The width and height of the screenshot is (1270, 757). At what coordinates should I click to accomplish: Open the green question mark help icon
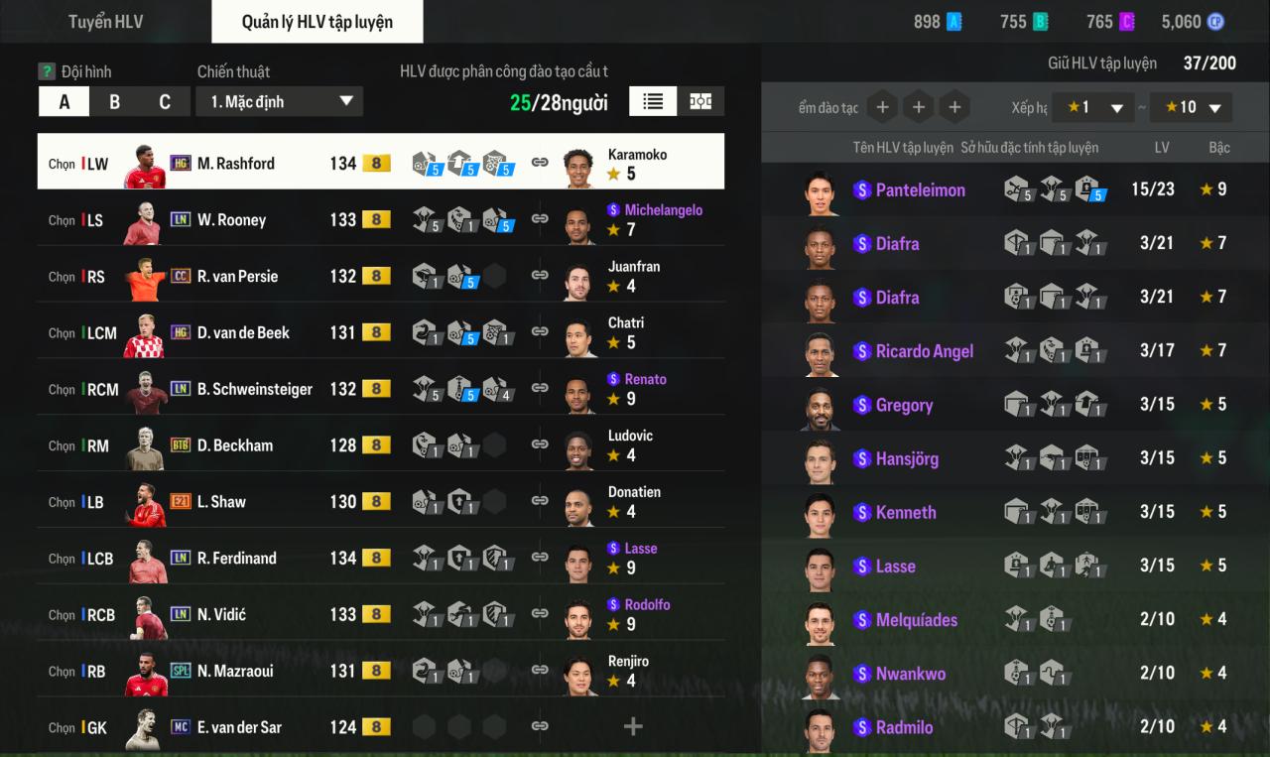[46, 71]
